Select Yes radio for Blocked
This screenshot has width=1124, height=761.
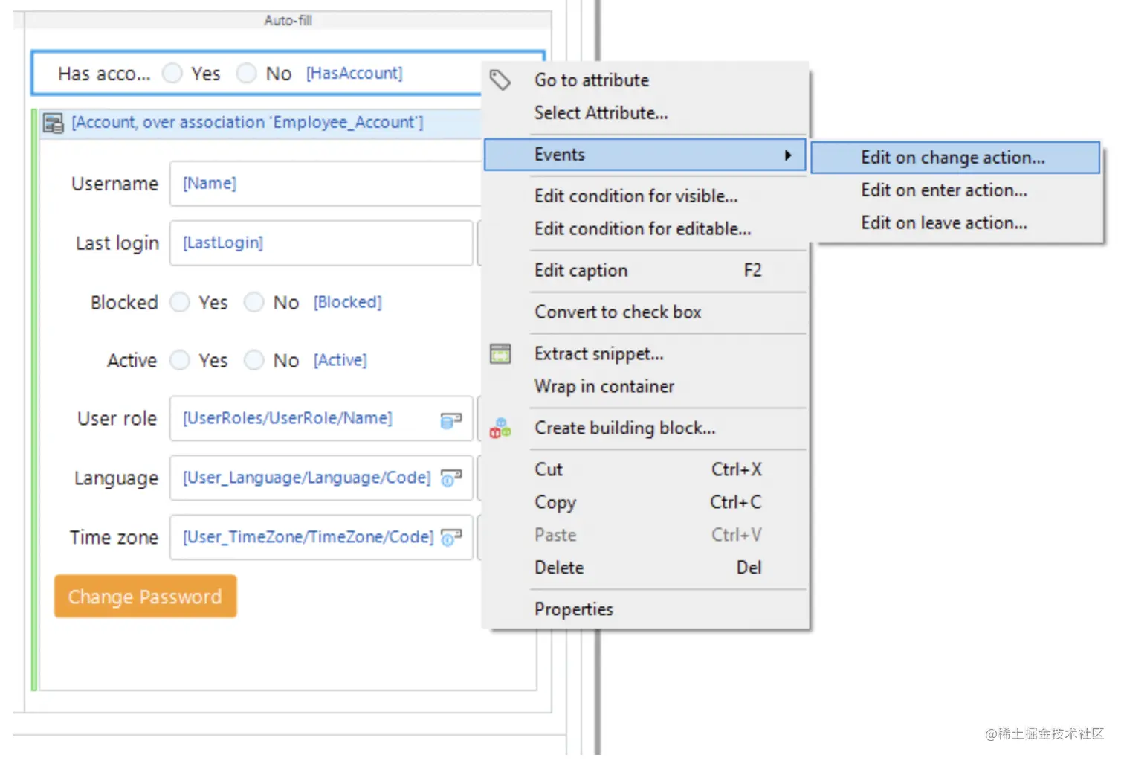point(179,302)
